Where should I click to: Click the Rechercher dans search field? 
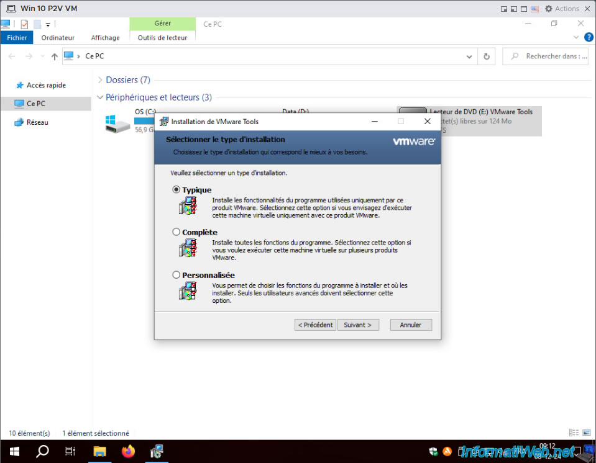(x=546, y=56)
